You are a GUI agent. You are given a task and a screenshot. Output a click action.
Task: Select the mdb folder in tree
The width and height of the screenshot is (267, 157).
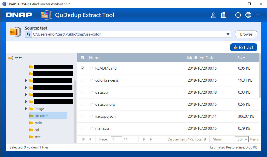coord(38,123)
